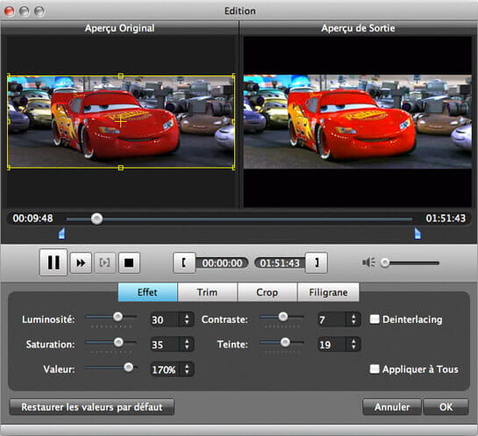Click the fast forward button

point(81,262)
